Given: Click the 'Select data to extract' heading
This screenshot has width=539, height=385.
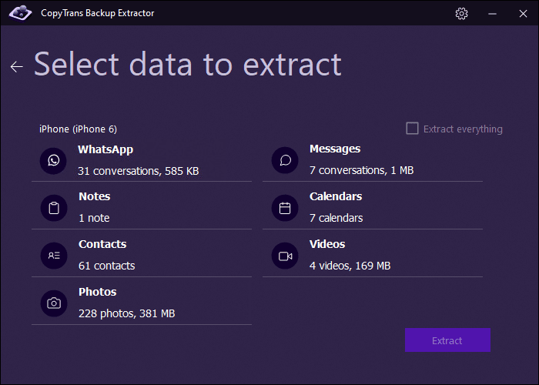Looking at the screenshot, I should coord(188,64).
